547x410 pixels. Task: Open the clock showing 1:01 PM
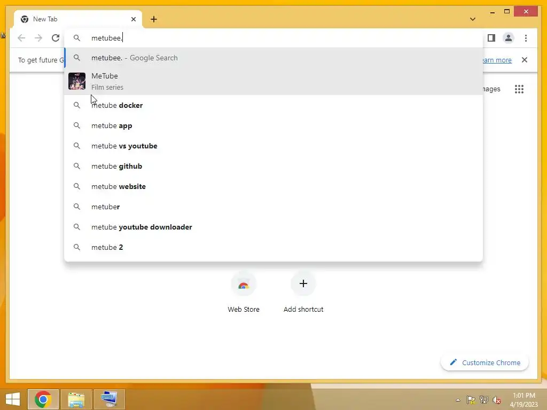(523, 400)
